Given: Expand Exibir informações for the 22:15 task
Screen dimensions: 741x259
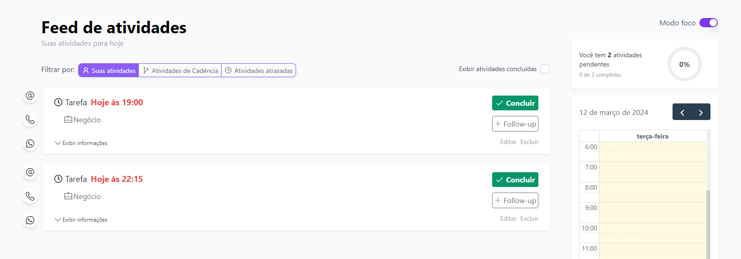Looking at the screenshot, I should point(81,220).
